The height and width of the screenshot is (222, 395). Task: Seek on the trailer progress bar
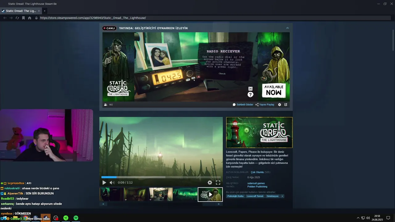161,177
